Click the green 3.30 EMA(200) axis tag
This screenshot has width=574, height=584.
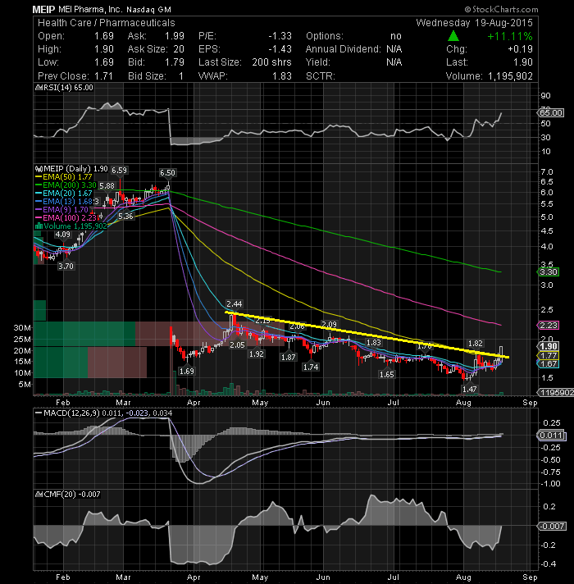tap(549, 271)
